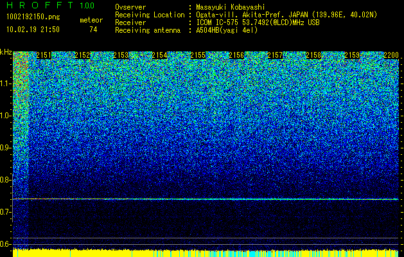The image size is (404, 257).
Task: Select the filename 1002192150.png
Action: tap(33, 17)
